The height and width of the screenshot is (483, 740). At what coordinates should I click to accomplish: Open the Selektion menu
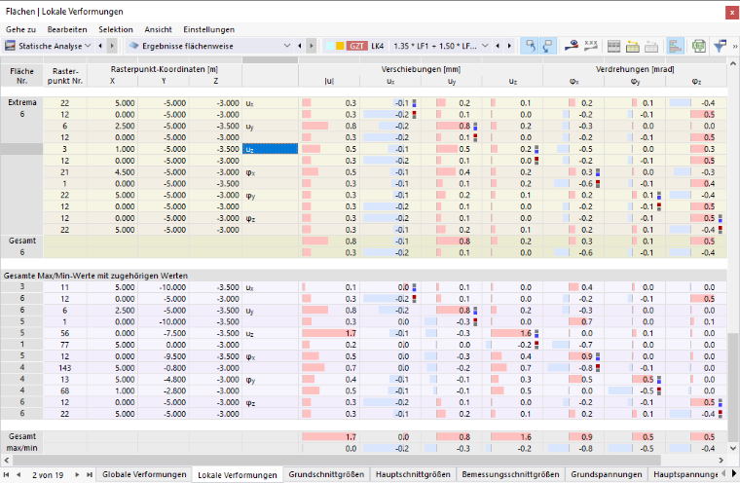[x=116, y=29]
